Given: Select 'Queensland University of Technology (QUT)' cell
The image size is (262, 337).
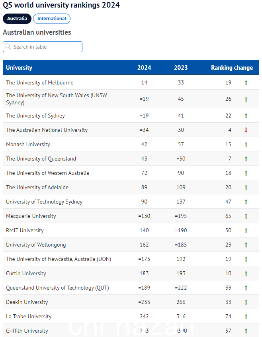Looking at the screenshot, I should click(58, 288).
